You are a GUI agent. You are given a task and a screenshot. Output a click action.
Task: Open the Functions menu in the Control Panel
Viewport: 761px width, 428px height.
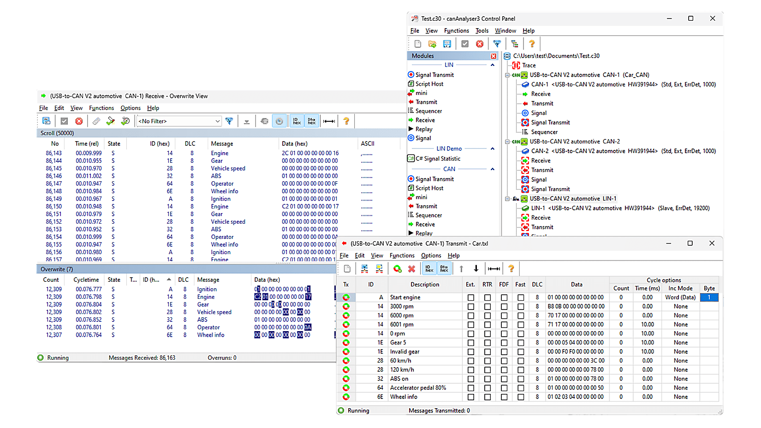[x=456, y=30]
